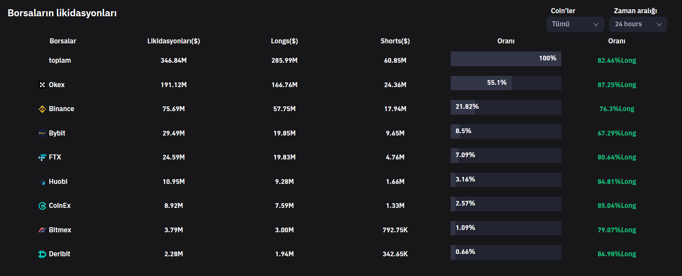Click the Bybit logo icon
Screen dimensions: 682x276
(42, 133)
